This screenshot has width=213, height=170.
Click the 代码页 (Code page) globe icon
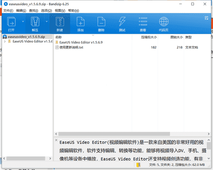(164, 22)
